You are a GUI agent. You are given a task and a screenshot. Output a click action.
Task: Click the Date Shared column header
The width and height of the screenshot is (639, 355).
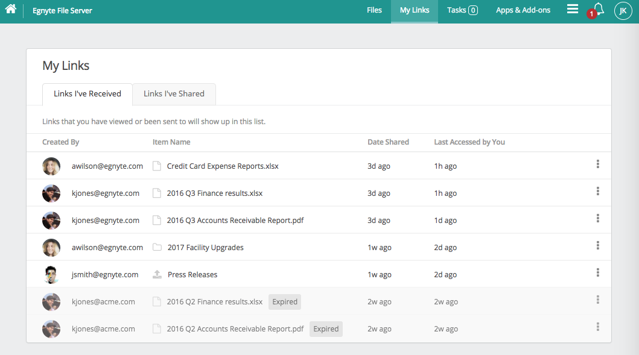pos(389,142)
